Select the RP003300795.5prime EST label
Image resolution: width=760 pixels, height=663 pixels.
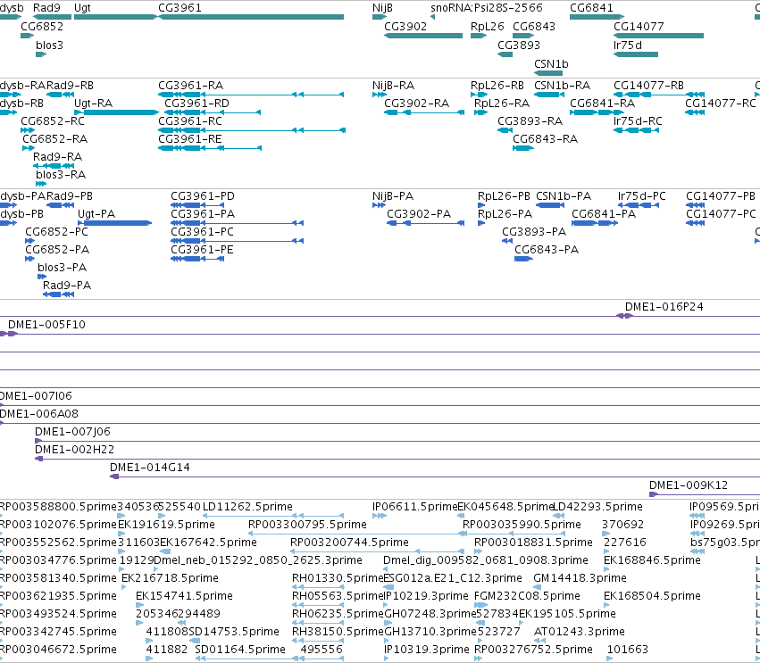307,525
